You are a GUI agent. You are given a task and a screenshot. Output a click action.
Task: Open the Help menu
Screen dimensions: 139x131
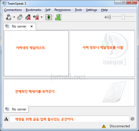(104, 10)
